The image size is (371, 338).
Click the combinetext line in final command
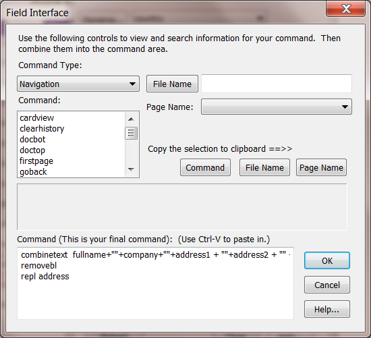point(155,255)
